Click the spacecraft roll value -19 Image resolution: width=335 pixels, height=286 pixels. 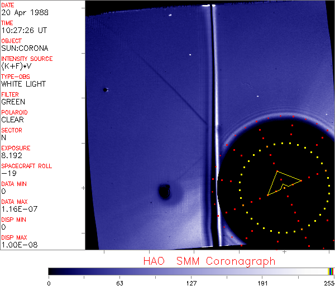tap(8, 174)
